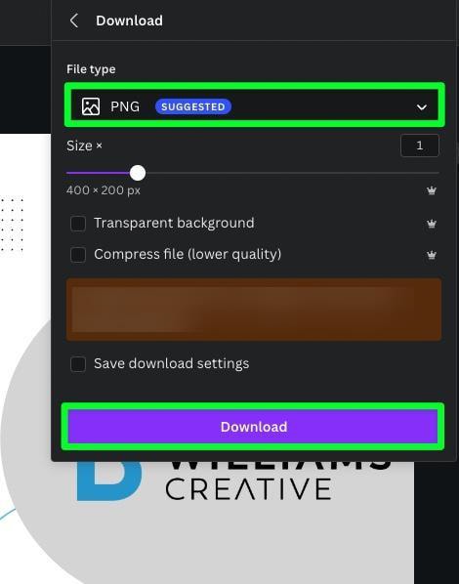Image resolution: width=459 pixels, height=584 pixels.
Task: Click the blue SUGGESTED badge
Action: coord(193,106)
